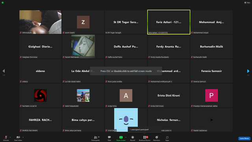
Task: Select Nurhakim As'ad W's red sharingan avatar
Action: click(40, 95)
